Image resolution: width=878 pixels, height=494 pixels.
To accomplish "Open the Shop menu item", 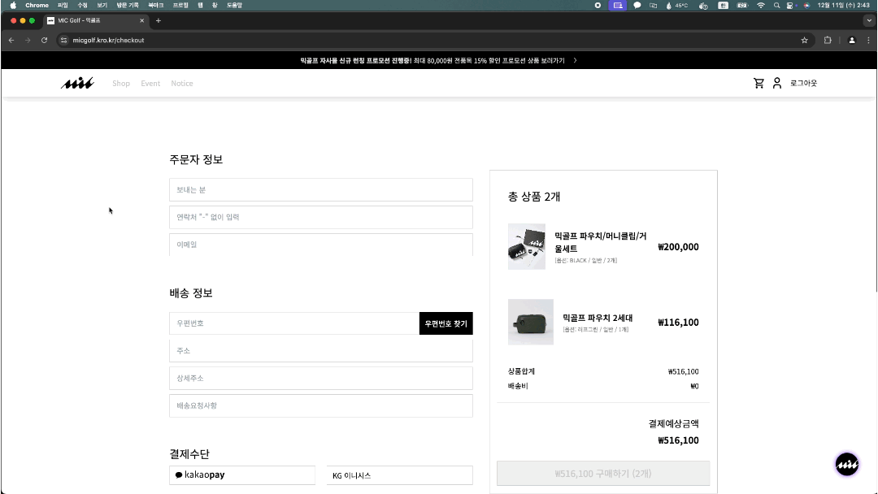I will [x=121, y=84].
